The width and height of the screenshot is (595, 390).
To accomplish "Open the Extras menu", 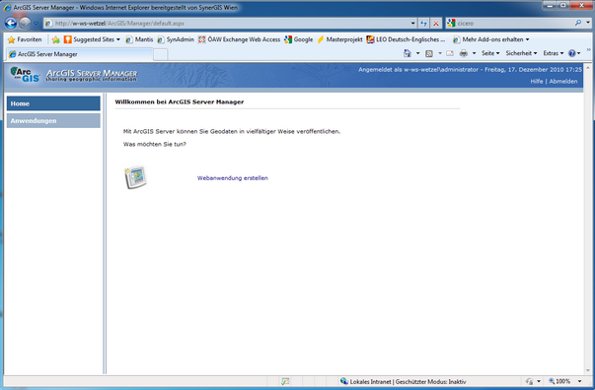I will tap(554, 53).
